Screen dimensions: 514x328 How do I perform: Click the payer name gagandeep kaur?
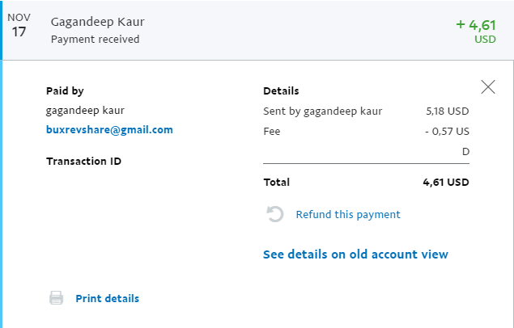(85, 111)
